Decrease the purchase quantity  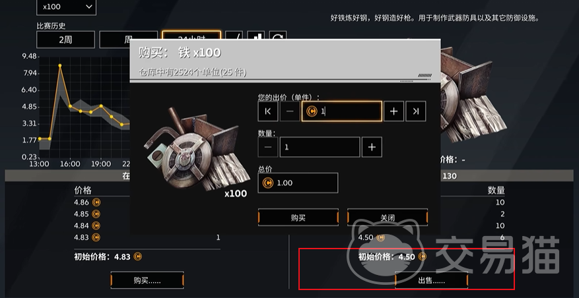pos(268,147)
